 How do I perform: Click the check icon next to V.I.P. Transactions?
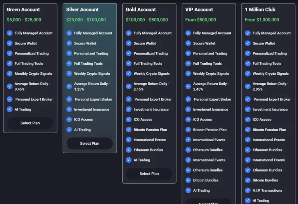coord(248,190)
